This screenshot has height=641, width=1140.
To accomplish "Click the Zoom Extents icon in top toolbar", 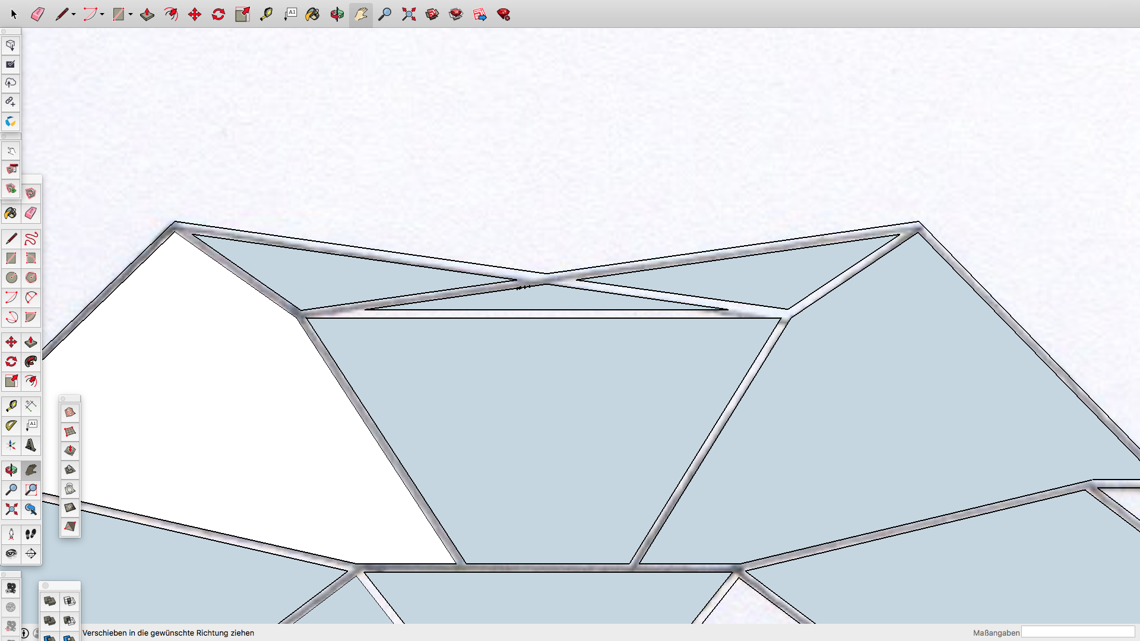I will coord(408,14).
